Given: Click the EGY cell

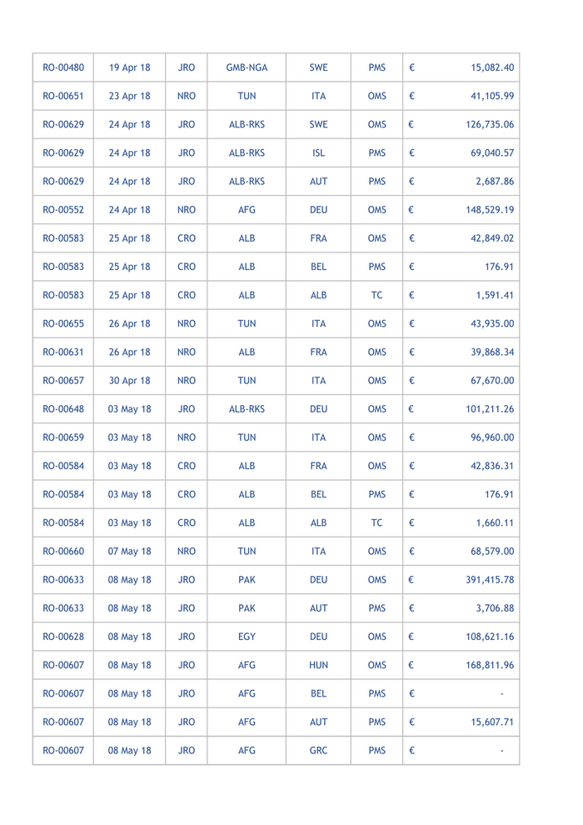Looking at the screenshot, I should (x=247, y=637).
